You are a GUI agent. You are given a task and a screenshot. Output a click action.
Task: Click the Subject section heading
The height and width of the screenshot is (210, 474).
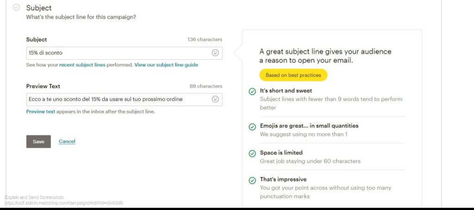39,8
